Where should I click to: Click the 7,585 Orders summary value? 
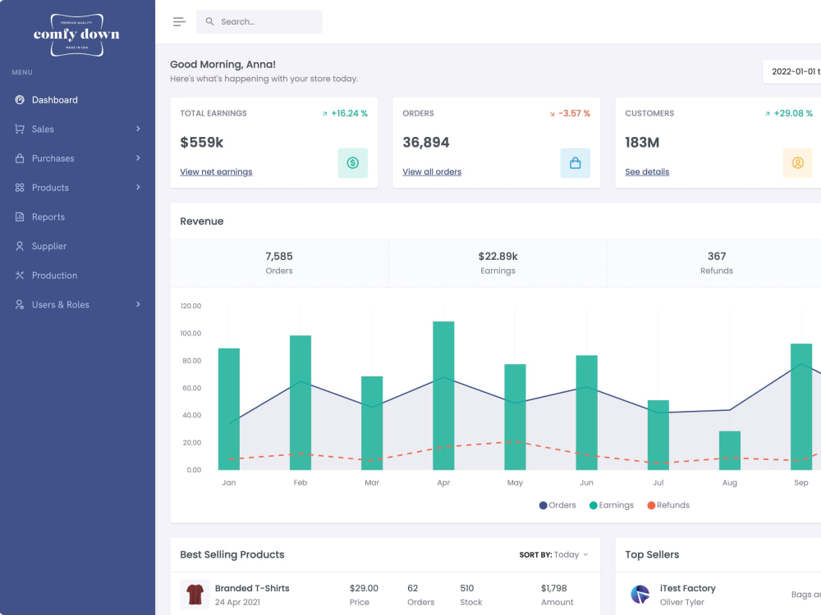point(279,256)
